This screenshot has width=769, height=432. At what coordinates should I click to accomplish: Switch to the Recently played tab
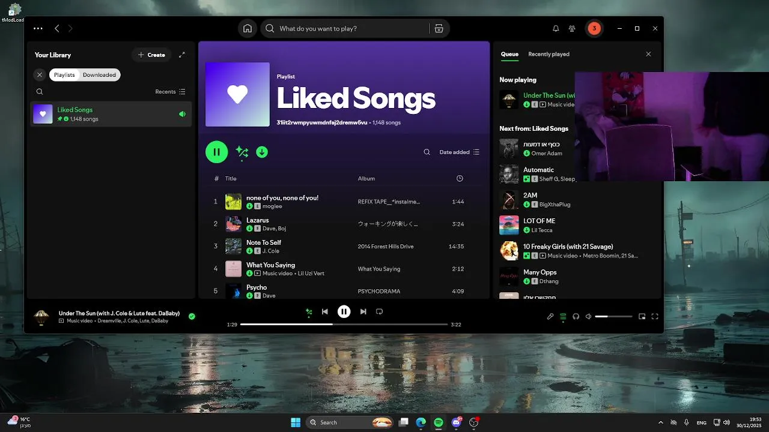pos(549,54)
